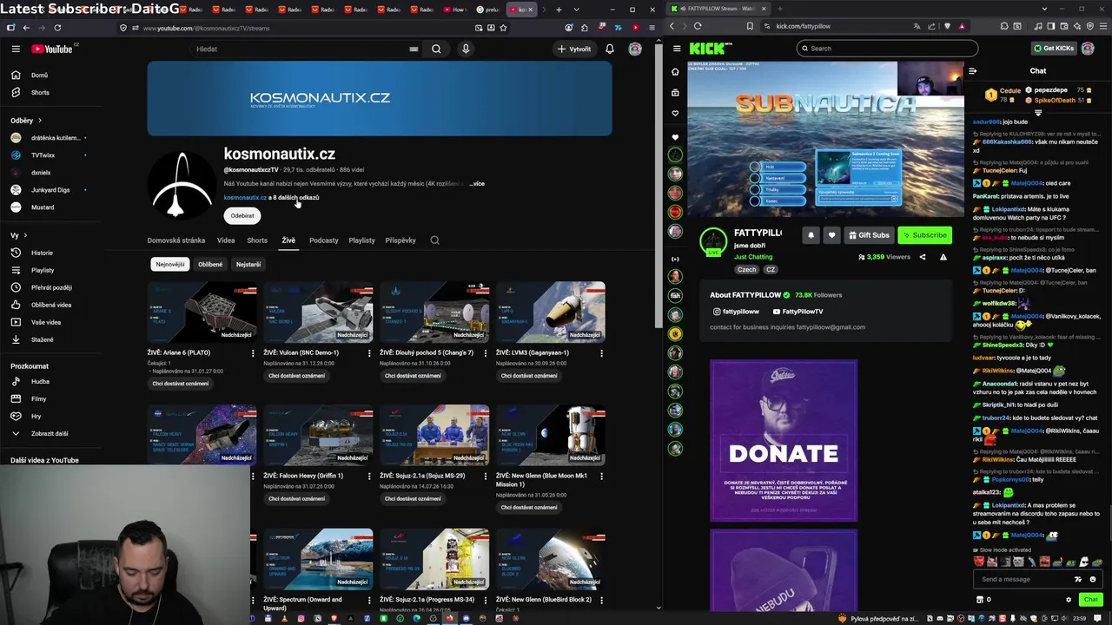Image resolution: width=1112 pixels, height=625 pixels.
Task: Click the Gift Subs button
Action: click(869, 235)
